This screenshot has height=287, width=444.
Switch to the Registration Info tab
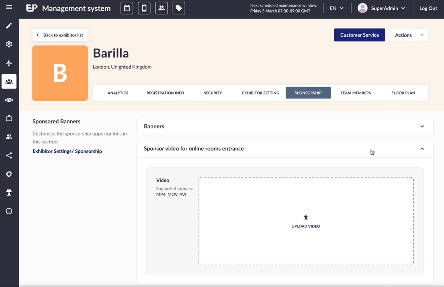[x=165, y=93]
